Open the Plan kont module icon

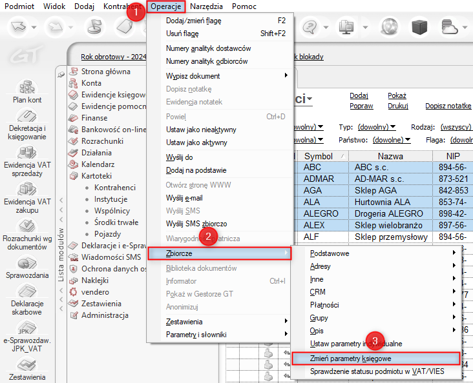coord(27,87)
